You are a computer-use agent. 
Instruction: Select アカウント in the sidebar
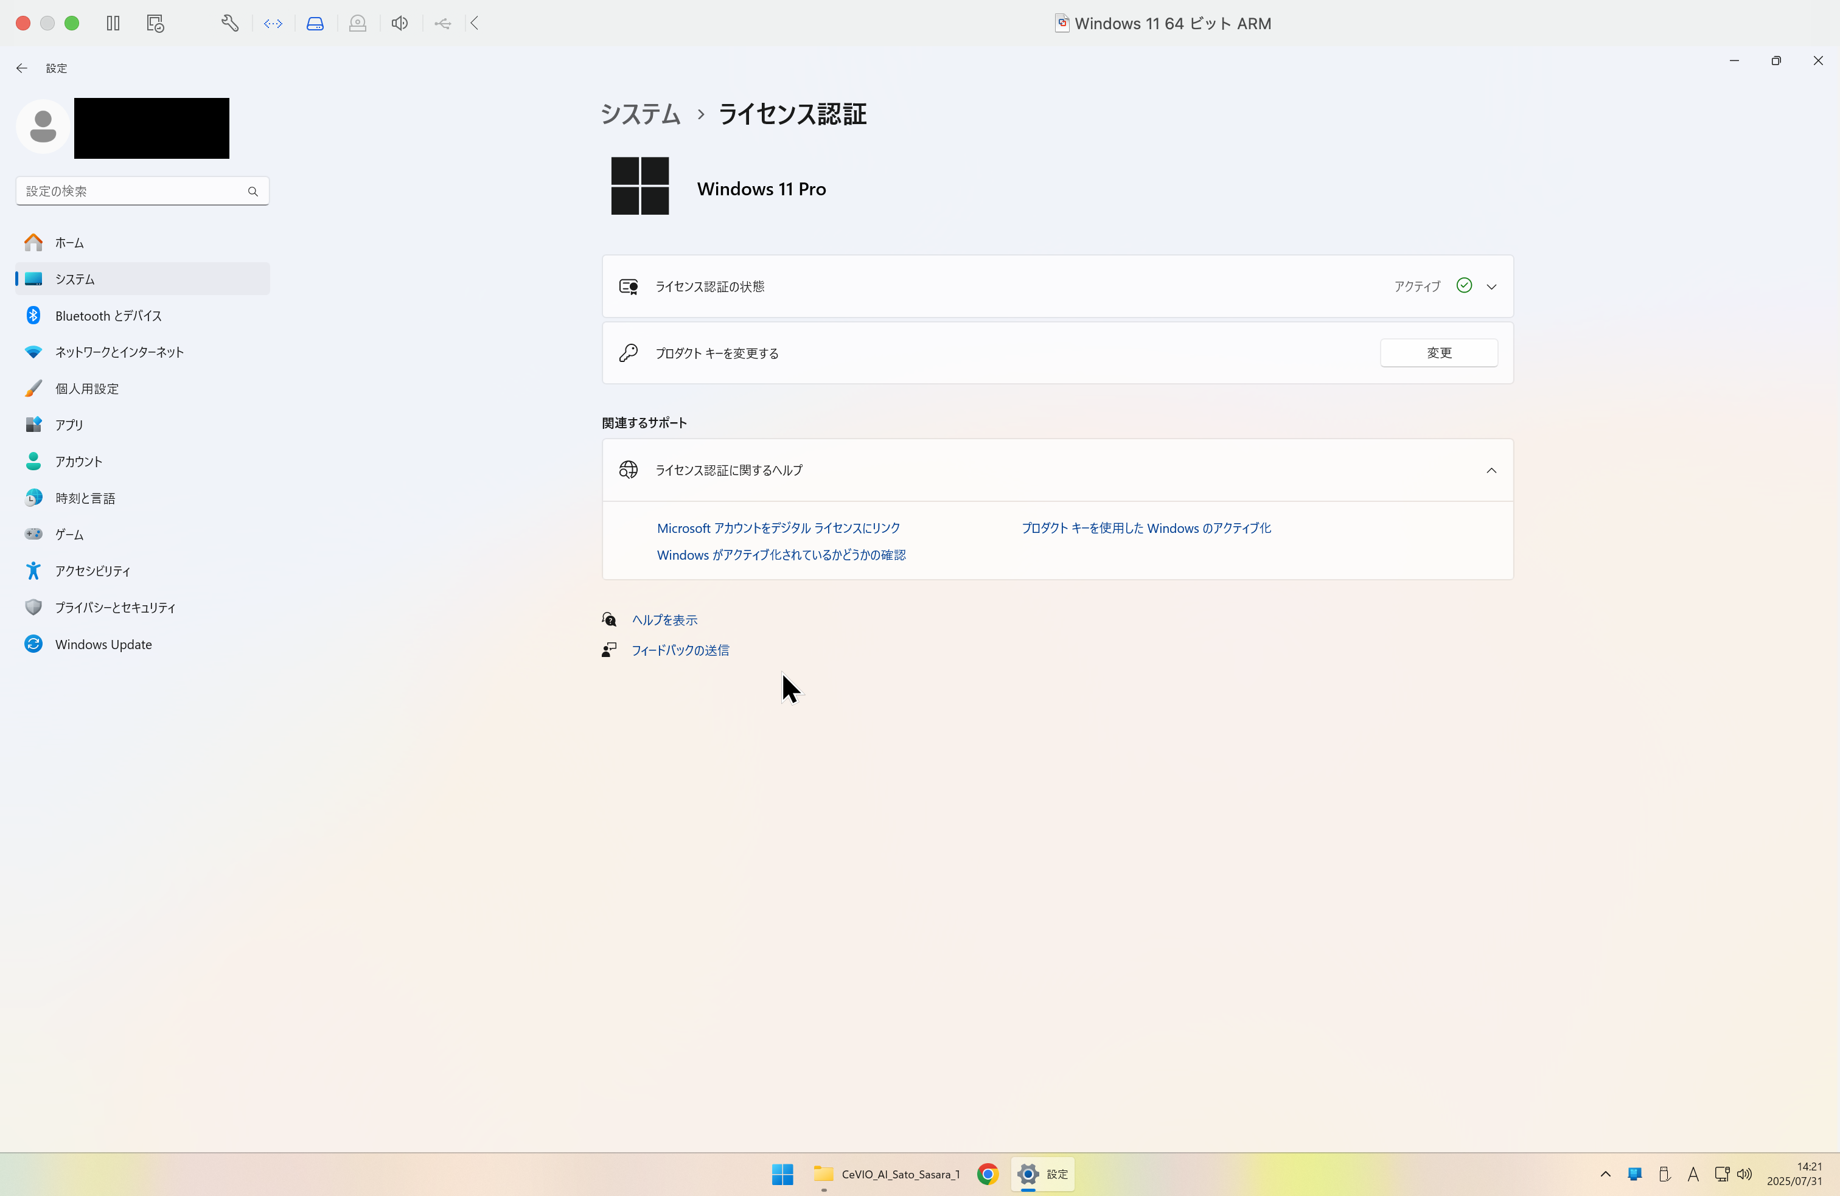pos(79,461)
